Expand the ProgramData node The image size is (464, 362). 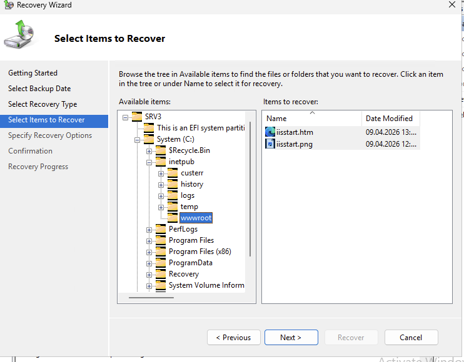coord(149,263)
